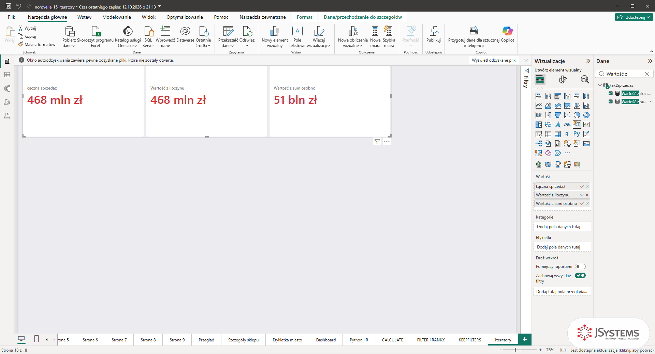655x354 pixels.
Task: Click the Publikuj publish icon
Action: (434, 34)
